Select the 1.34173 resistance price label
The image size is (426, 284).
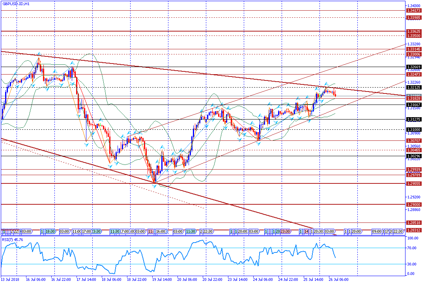pos(414,11)
